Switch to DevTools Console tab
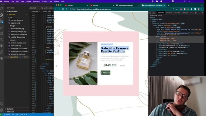The height and width of the screenshot is (116, 206). pyautogui.click(x=169, y=13)
